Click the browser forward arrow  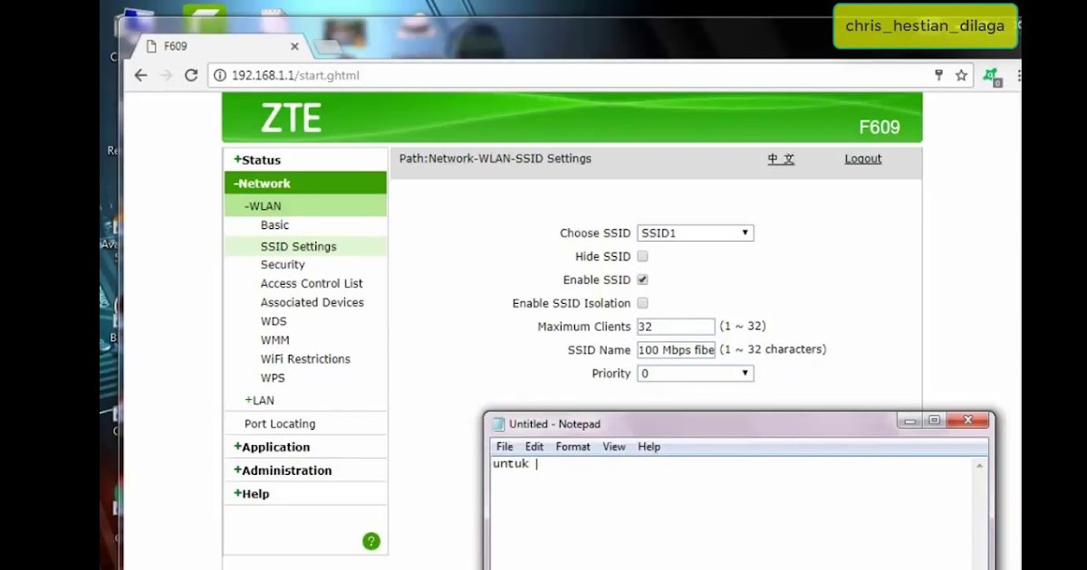tap(166, 75)
